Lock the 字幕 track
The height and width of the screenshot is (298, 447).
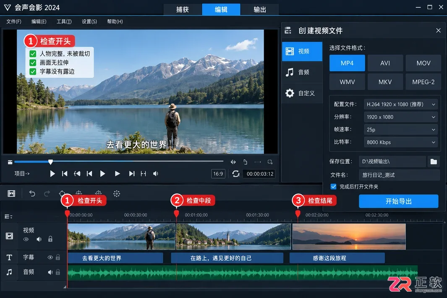[58, 257]
